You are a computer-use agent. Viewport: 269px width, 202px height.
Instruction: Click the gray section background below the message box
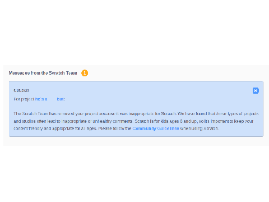pos(136,141)
